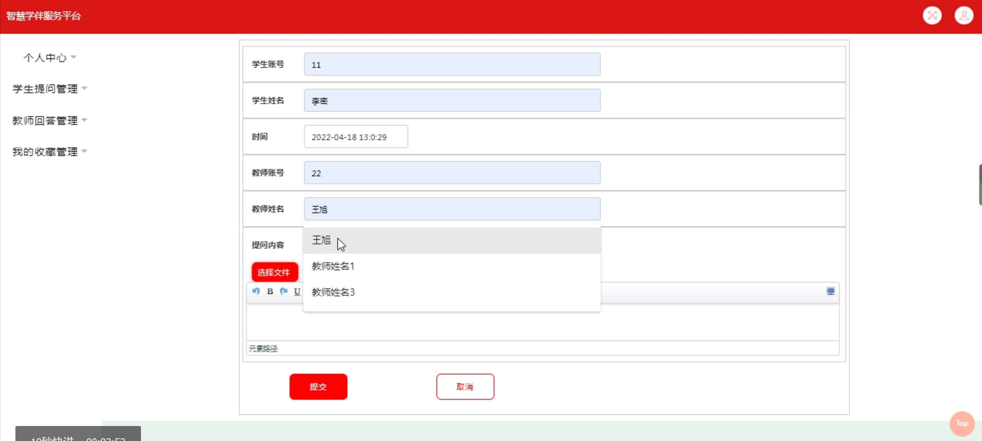Image resolution: width=982 pixels, height=441 pixels.
Task: Open the user profile icon in header
Action: [964, 15]
